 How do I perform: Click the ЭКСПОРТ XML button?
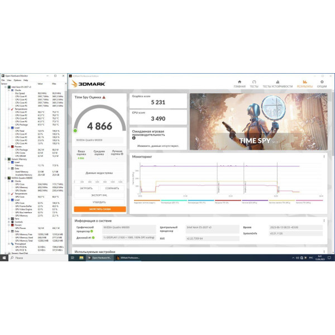[x=99, y=195]
